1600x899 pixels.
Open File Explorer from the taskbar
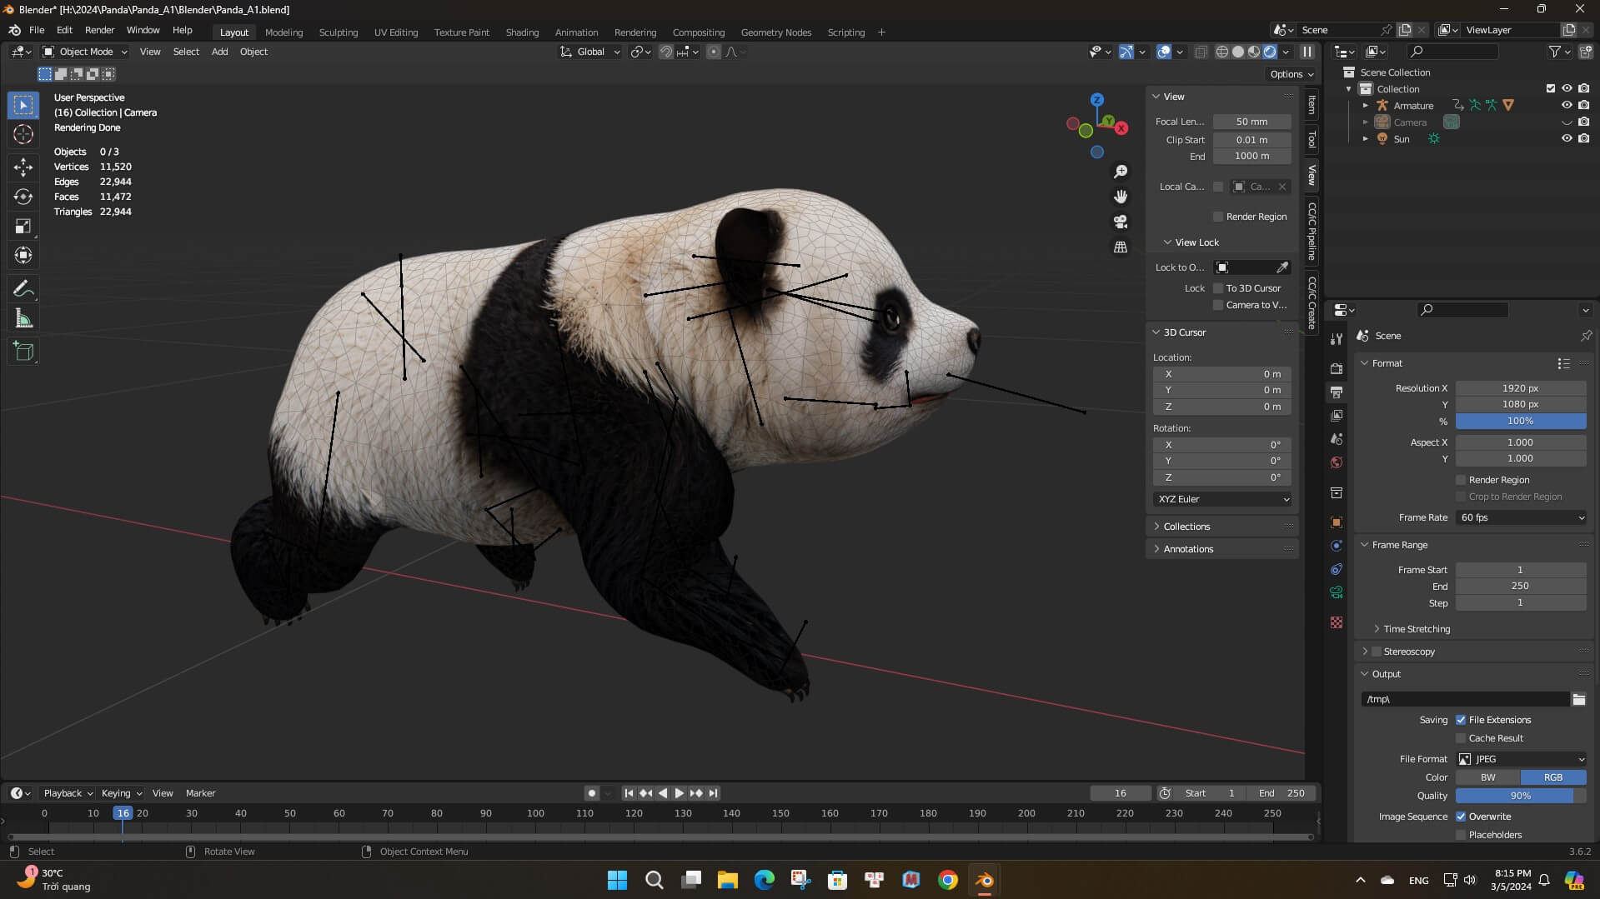click(728, 880)
